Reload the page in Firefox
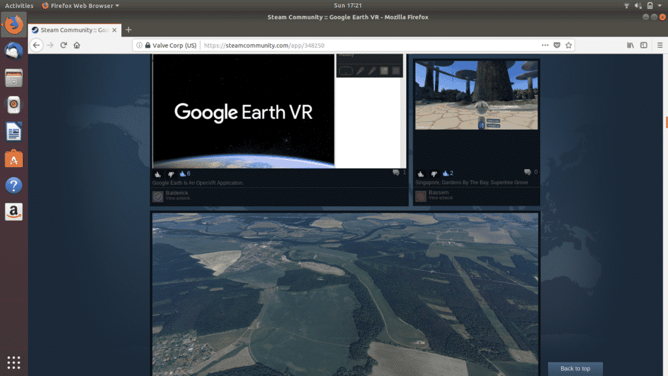The width and height of the screenshot is (668, 376). pyautogui.click(x=63, y=45)
